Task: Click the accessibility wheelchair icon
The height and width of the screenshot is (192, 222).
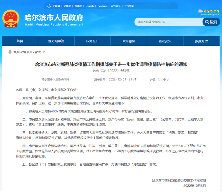Action: (x=49, y=6)
